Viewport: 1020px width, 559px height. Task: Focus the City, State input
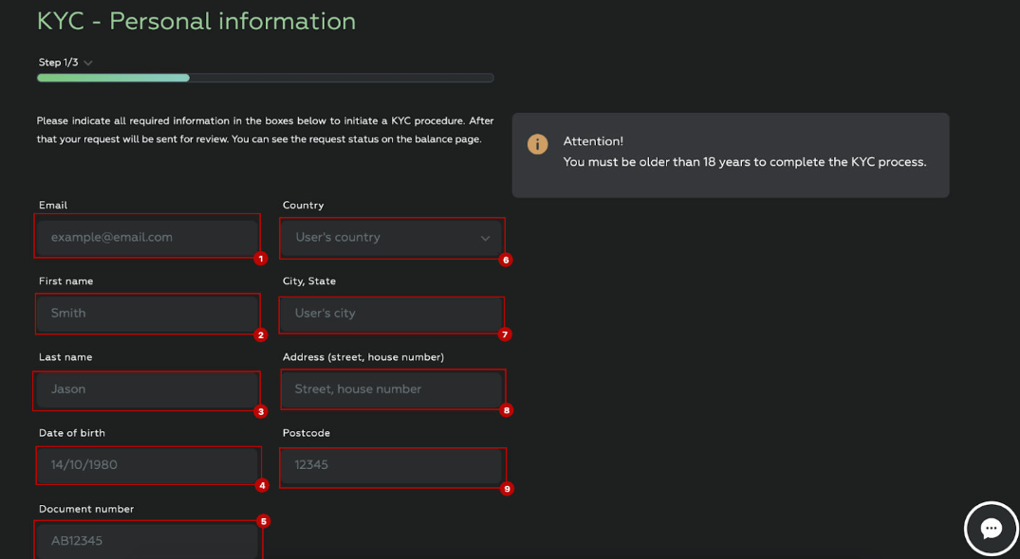tap(391, 313)
